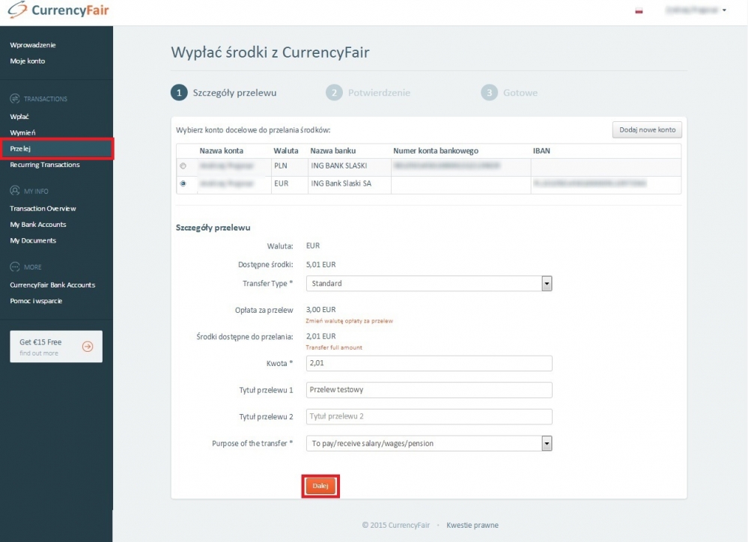This screenshot has width=748, height=542.
Task: Click step 2 Potwierdzenie circle
Action: (x=333, y=93)
